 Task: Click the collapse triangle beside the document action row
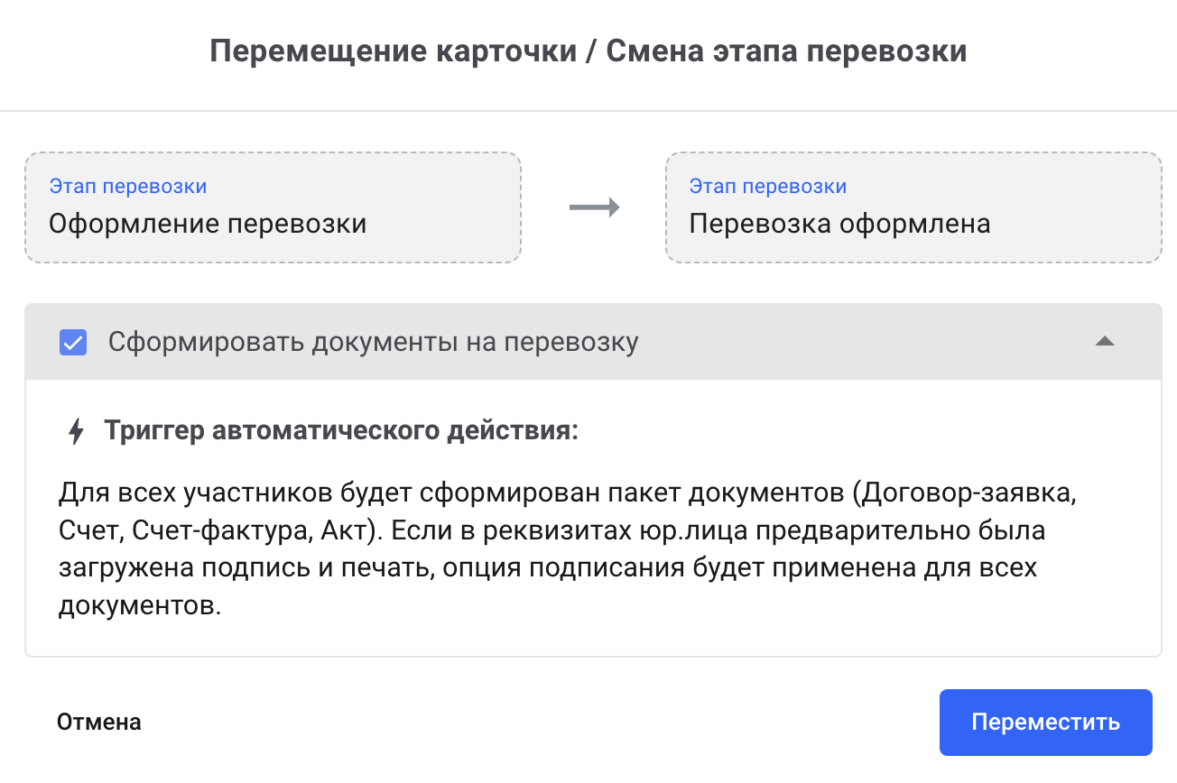click(x=1105, y=342)
